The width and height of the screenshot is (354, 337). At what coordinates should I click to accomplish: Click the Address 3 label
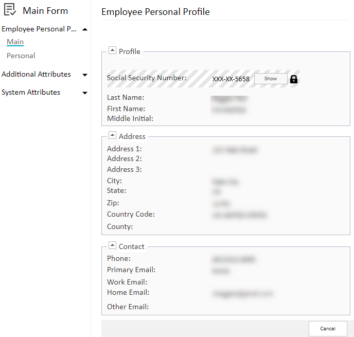(125, 169)
